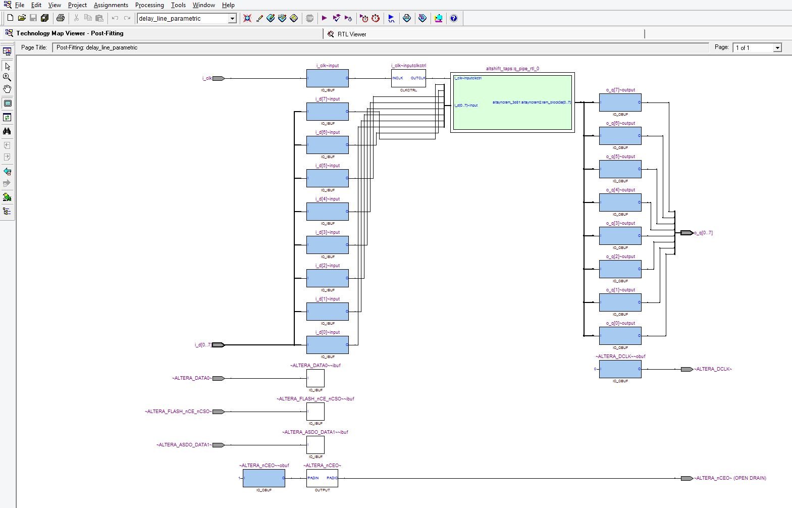Click the Programmer icon in toolbar

click(423, 18)
